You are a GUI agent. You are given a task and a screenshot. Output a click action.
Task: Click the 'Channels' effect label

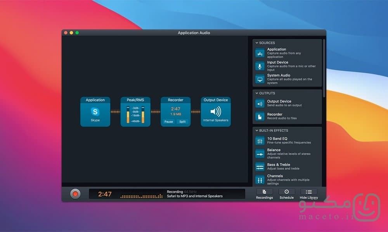pos(275,176)
